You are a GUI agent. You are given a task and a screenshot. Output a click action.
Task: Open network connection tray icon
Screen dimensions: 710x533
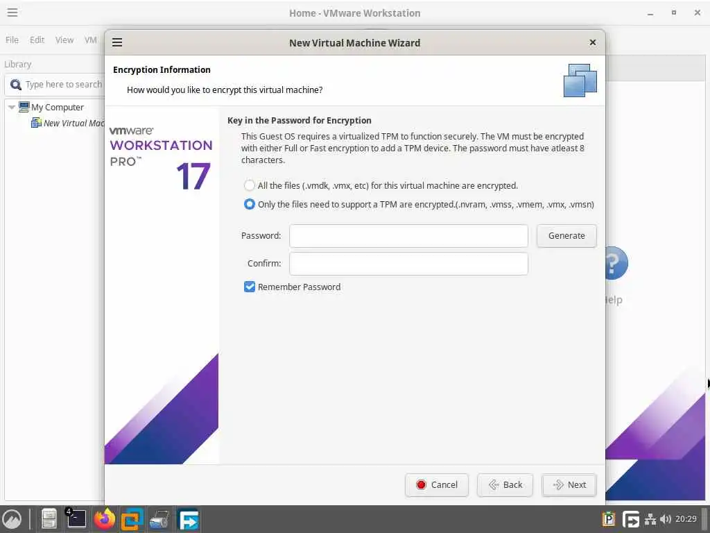pos(650,519)
